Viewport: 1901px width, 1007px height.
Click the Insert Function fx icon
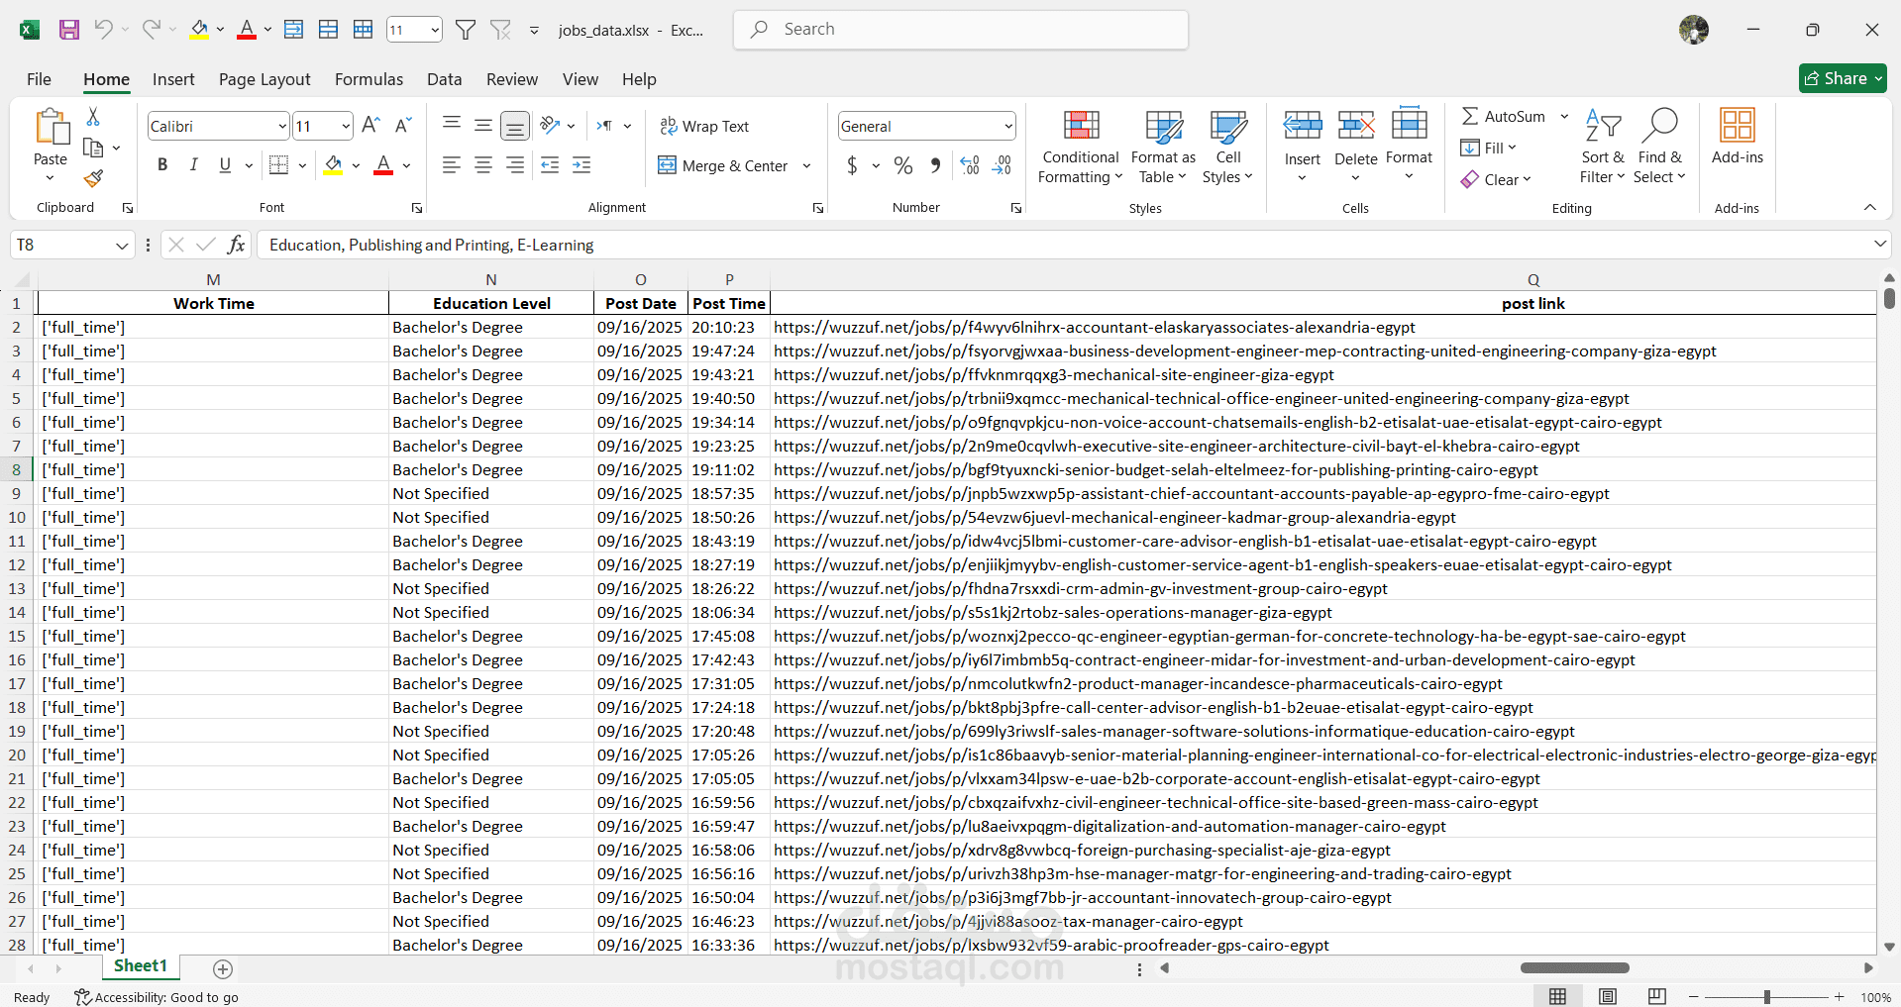pyautogui.click(x=236, y=245)
